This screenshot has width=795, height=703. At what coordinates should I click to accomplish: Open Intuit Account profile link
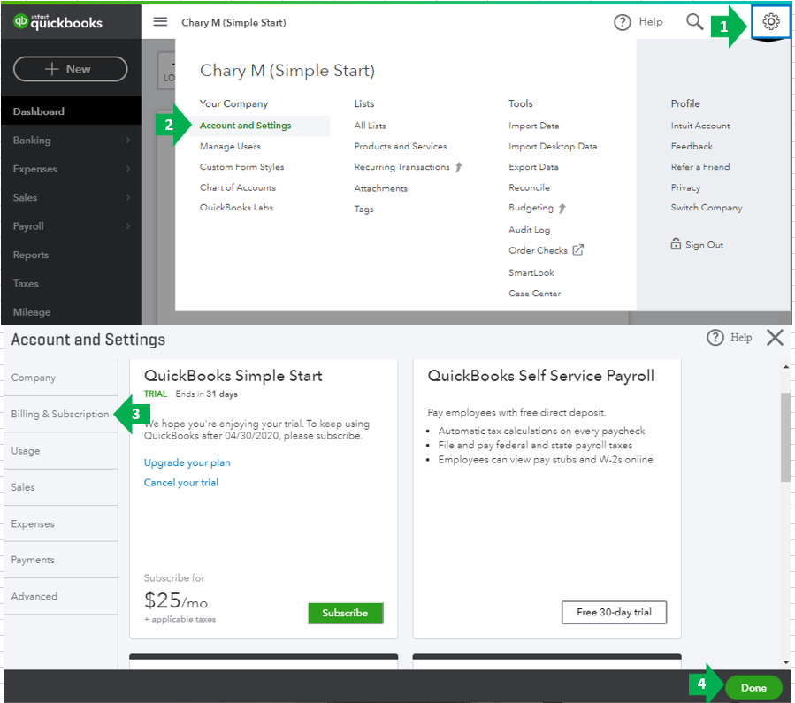[x=700, y=126]
